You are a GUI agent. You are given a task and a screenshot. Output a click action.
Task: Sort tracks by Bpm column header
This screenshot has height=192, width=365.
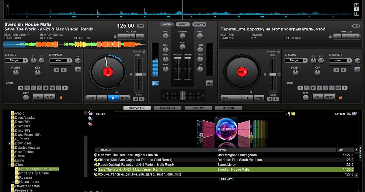(x=345, y=150)
